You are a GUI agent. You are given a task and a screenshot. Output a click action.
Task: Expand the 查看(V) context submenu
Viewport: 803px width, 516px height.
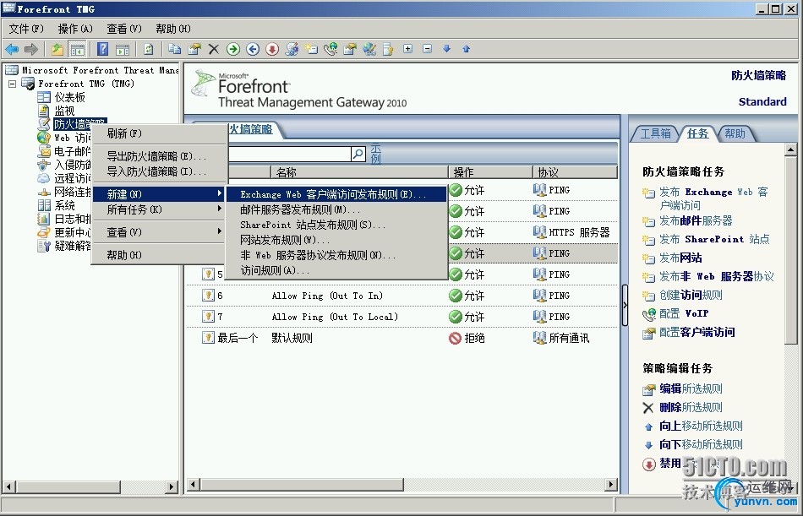click(159, 232)
